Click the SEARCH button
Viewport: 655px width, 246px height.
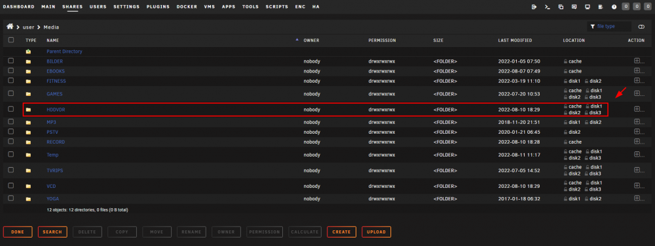pyautogui.click(x=52, y=232)
